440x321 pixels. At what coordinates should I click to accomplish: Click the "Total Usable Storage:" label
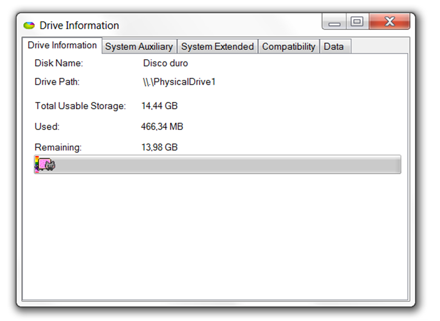[81, 106]
